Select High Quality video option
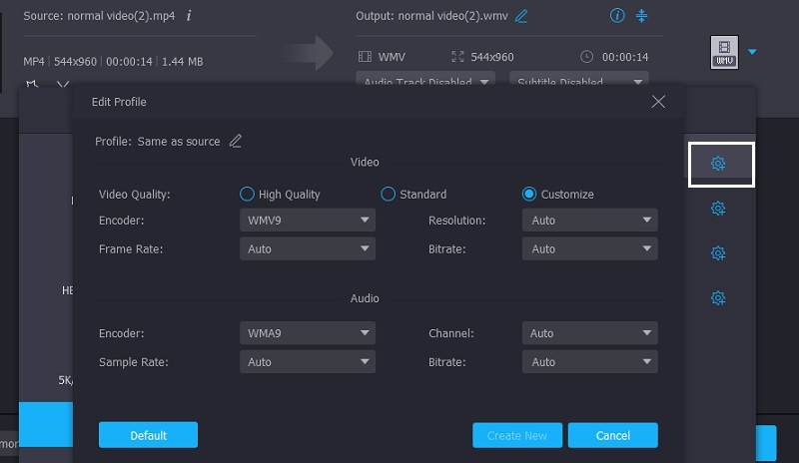The width and height of the screenshot is (799, 463). tap(248, 195)
